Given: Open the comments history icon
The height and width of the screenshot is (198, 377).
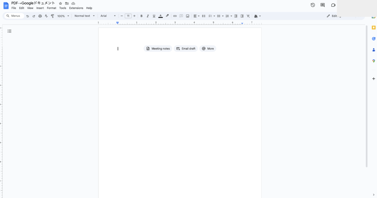Looking at the screenshot, I should click(x=323, y=5).
